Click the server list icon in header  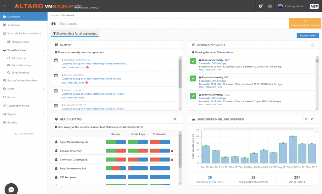pos(270,6)
